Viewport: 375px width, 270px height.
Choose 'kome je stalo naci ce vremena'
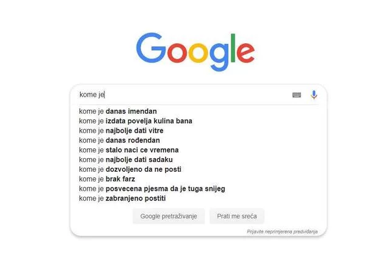[128, 150]
